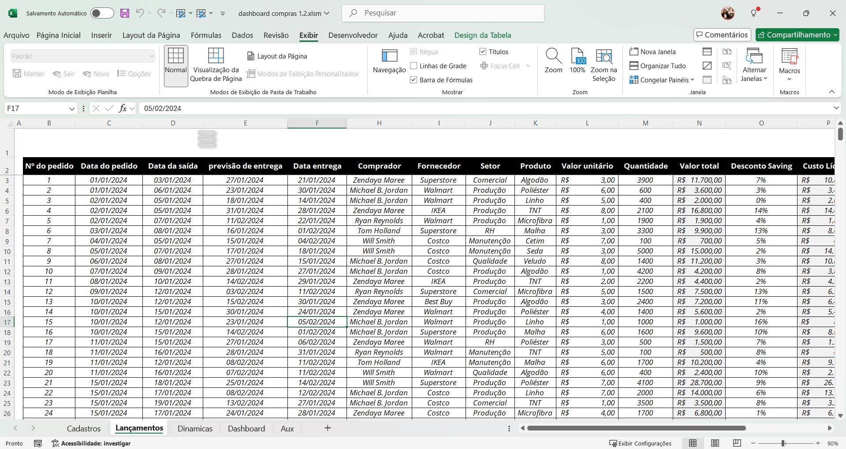
Task: Add a new sheet with the plus icon
Action: click(x=328, y=428)
